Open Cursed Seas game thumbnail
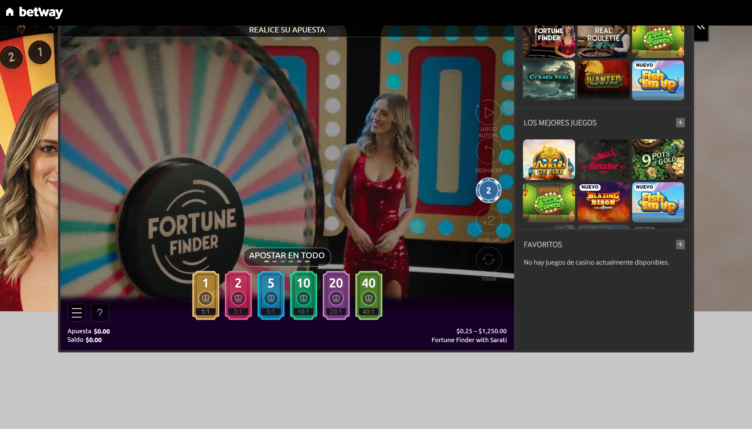The height and width of the screenshot is (429, 752). pyautogui.click(x=549, y=80)
